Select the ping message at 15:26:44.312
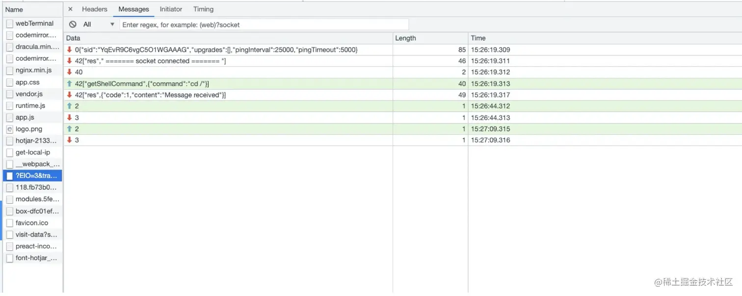The height and width of the screenshot is (296, 742). point(402,106)
